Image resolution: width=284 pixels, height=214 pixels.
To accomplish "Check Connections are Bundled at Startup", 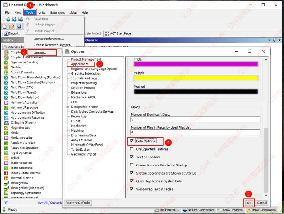I will [x=132, y=165].
